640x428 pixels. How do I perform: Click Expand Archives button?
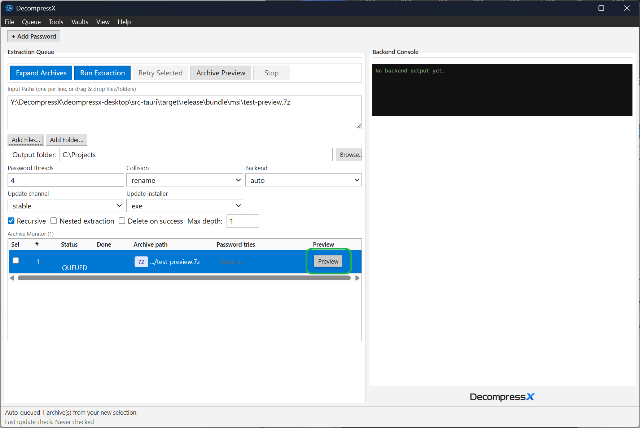coord(41,73)
